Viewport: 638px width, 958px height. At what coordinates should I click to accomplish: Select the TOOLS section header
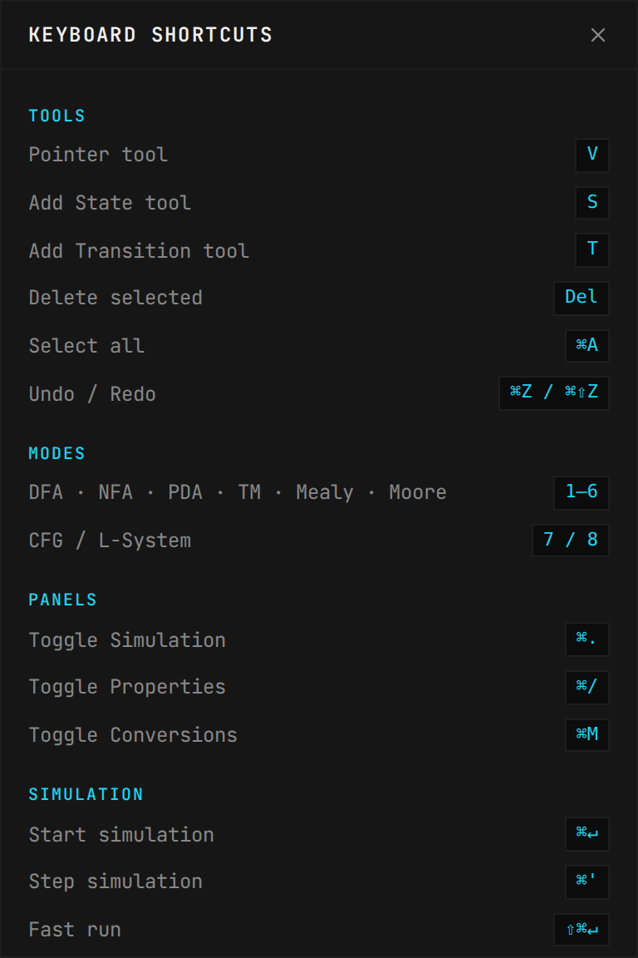[x=56, y=116]
